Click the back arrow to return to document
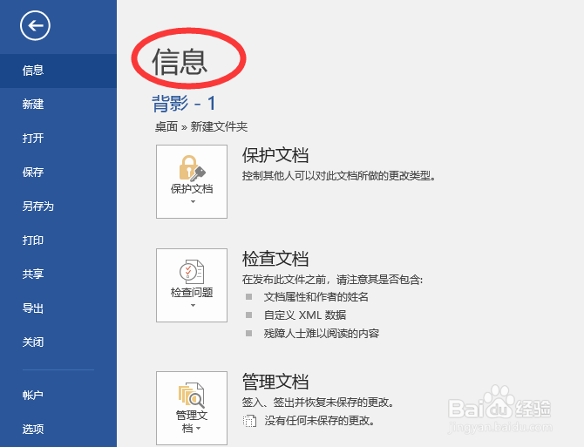 click(x=35, y=25)
